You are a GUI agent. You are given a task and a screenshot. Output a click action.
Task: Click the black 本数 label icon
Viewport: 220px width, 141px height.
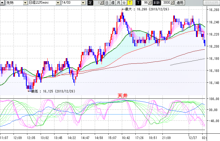pyautogui.click(x=156, y=3)
